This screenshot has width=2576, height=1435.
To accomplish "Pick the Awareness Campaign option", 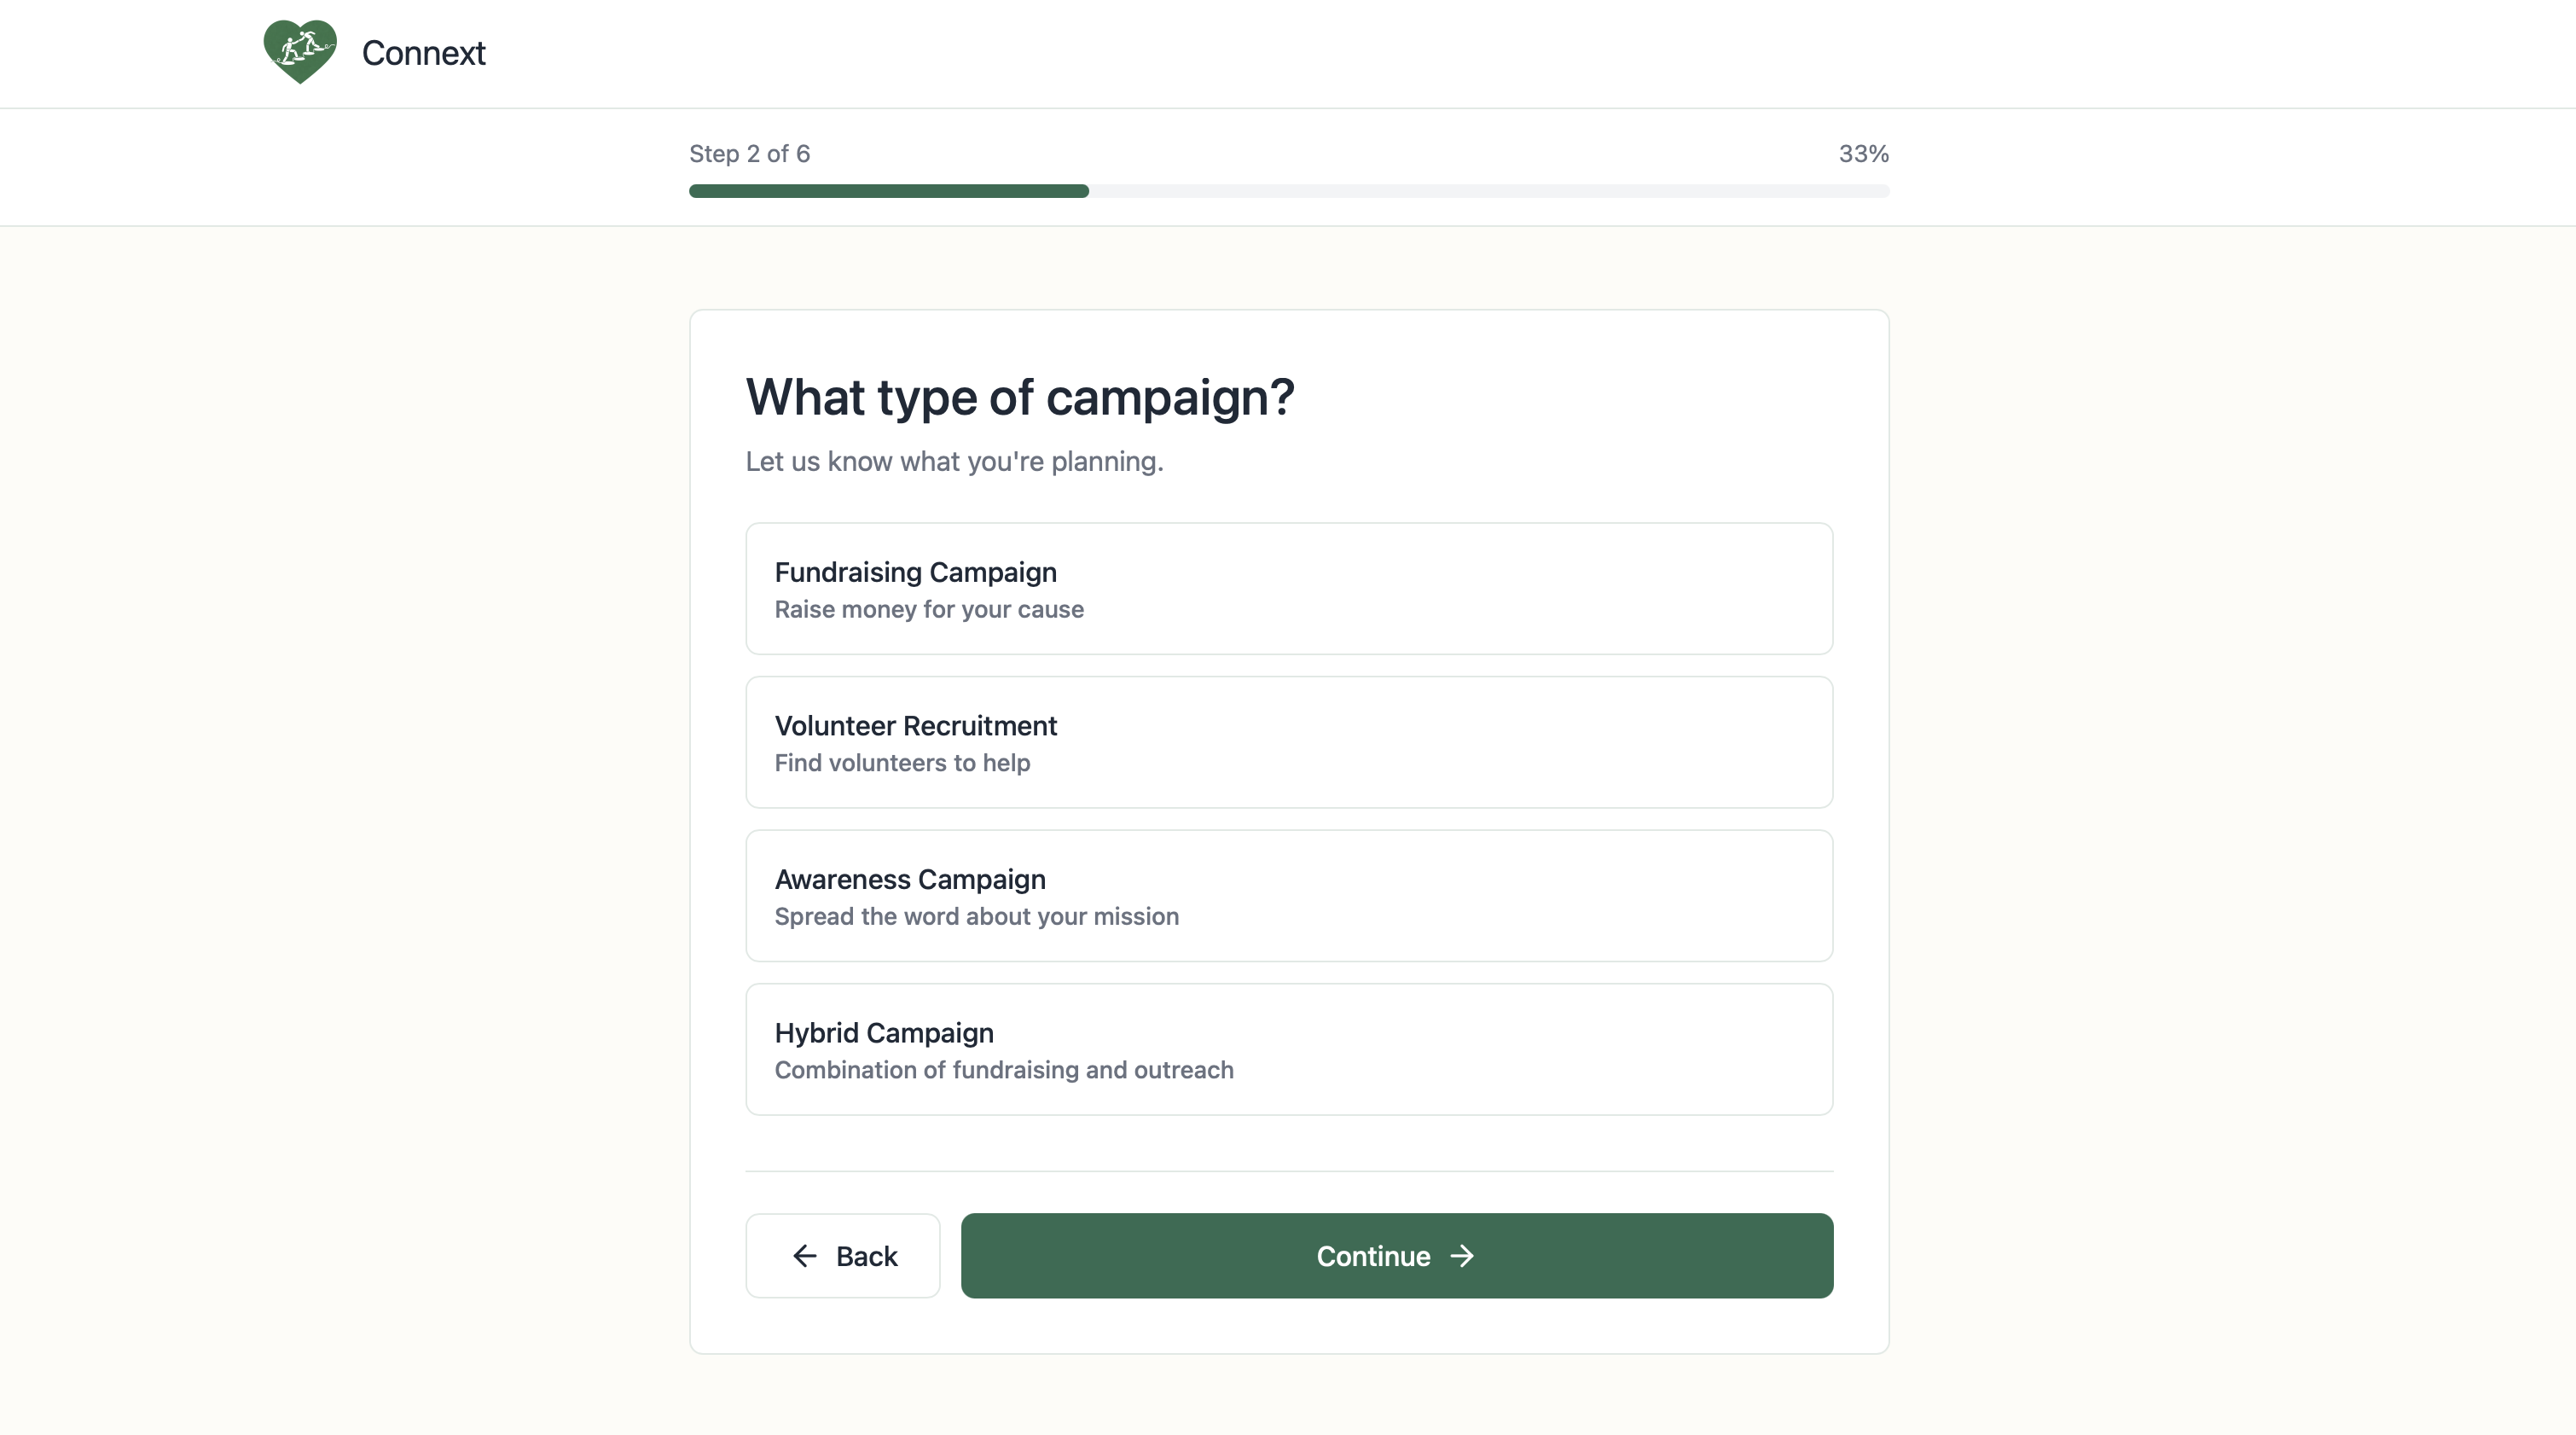I will [1288, 896].
